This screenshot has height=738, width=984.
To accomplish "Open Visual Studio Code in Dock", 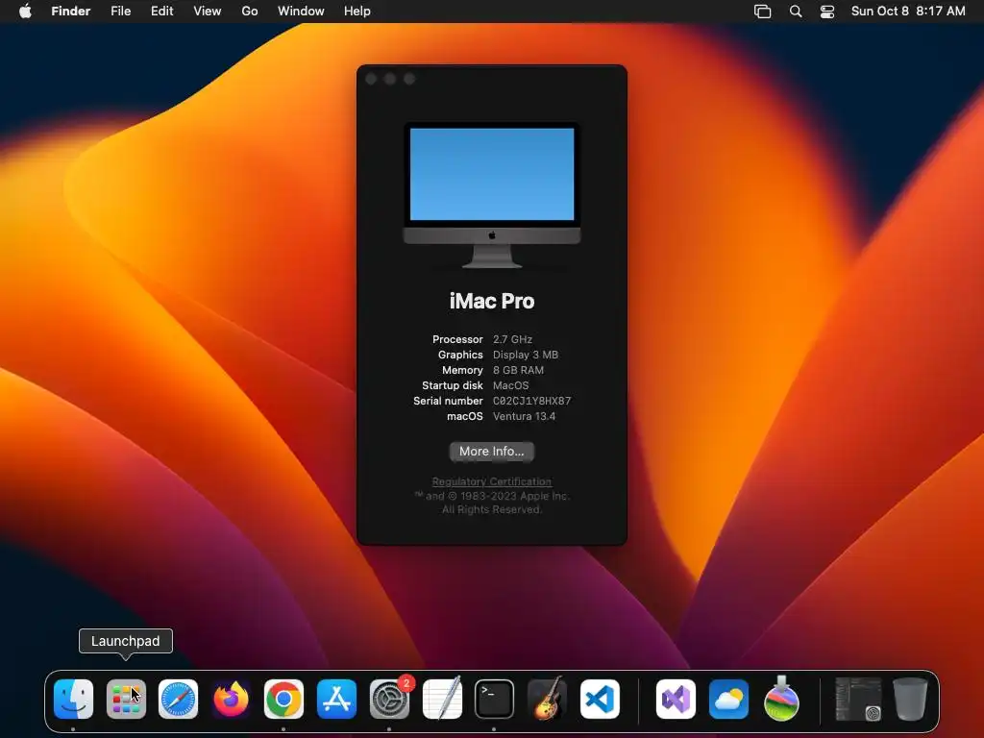I will pos(600,699).
